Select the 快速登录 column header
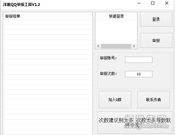 [x=116, y=16]
